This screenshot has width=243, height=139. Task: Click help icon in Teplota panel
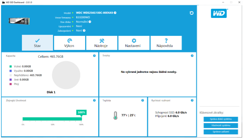[143, 101]
